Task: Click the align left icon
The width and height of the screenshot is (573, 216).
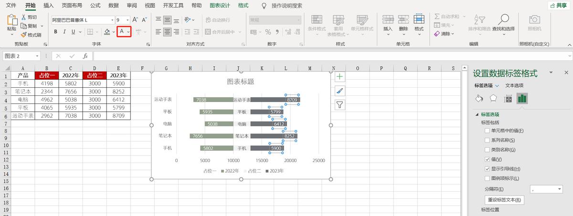Action: [x=159, y=32]
